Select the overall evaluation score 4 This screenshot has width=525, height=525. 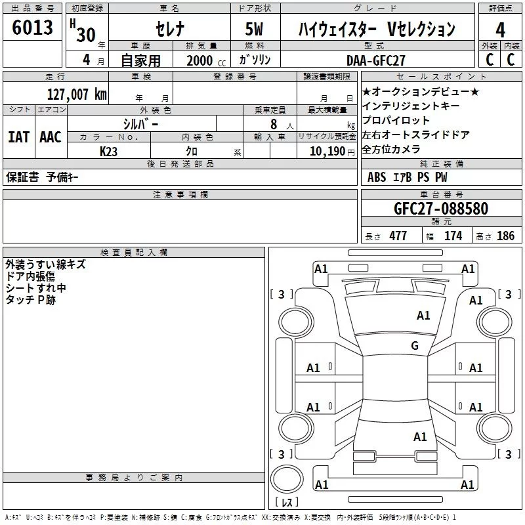pyautogui.click(x=500, y=30)
